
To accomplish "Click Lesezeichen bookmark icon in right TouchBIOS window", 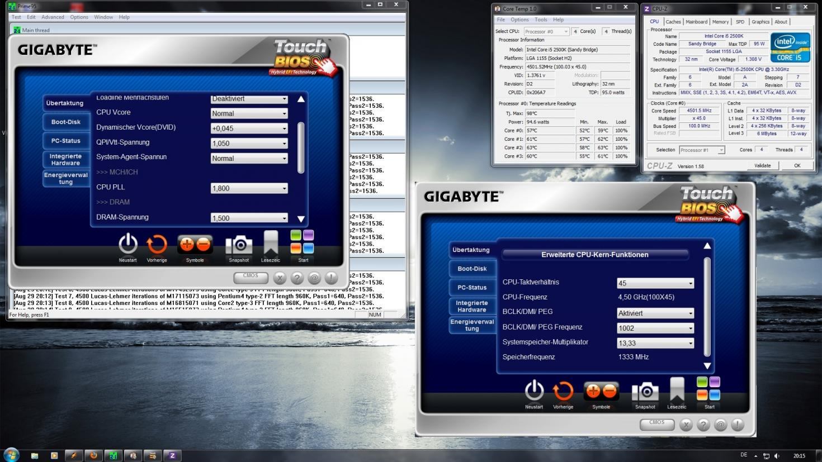I will (677, 390).
